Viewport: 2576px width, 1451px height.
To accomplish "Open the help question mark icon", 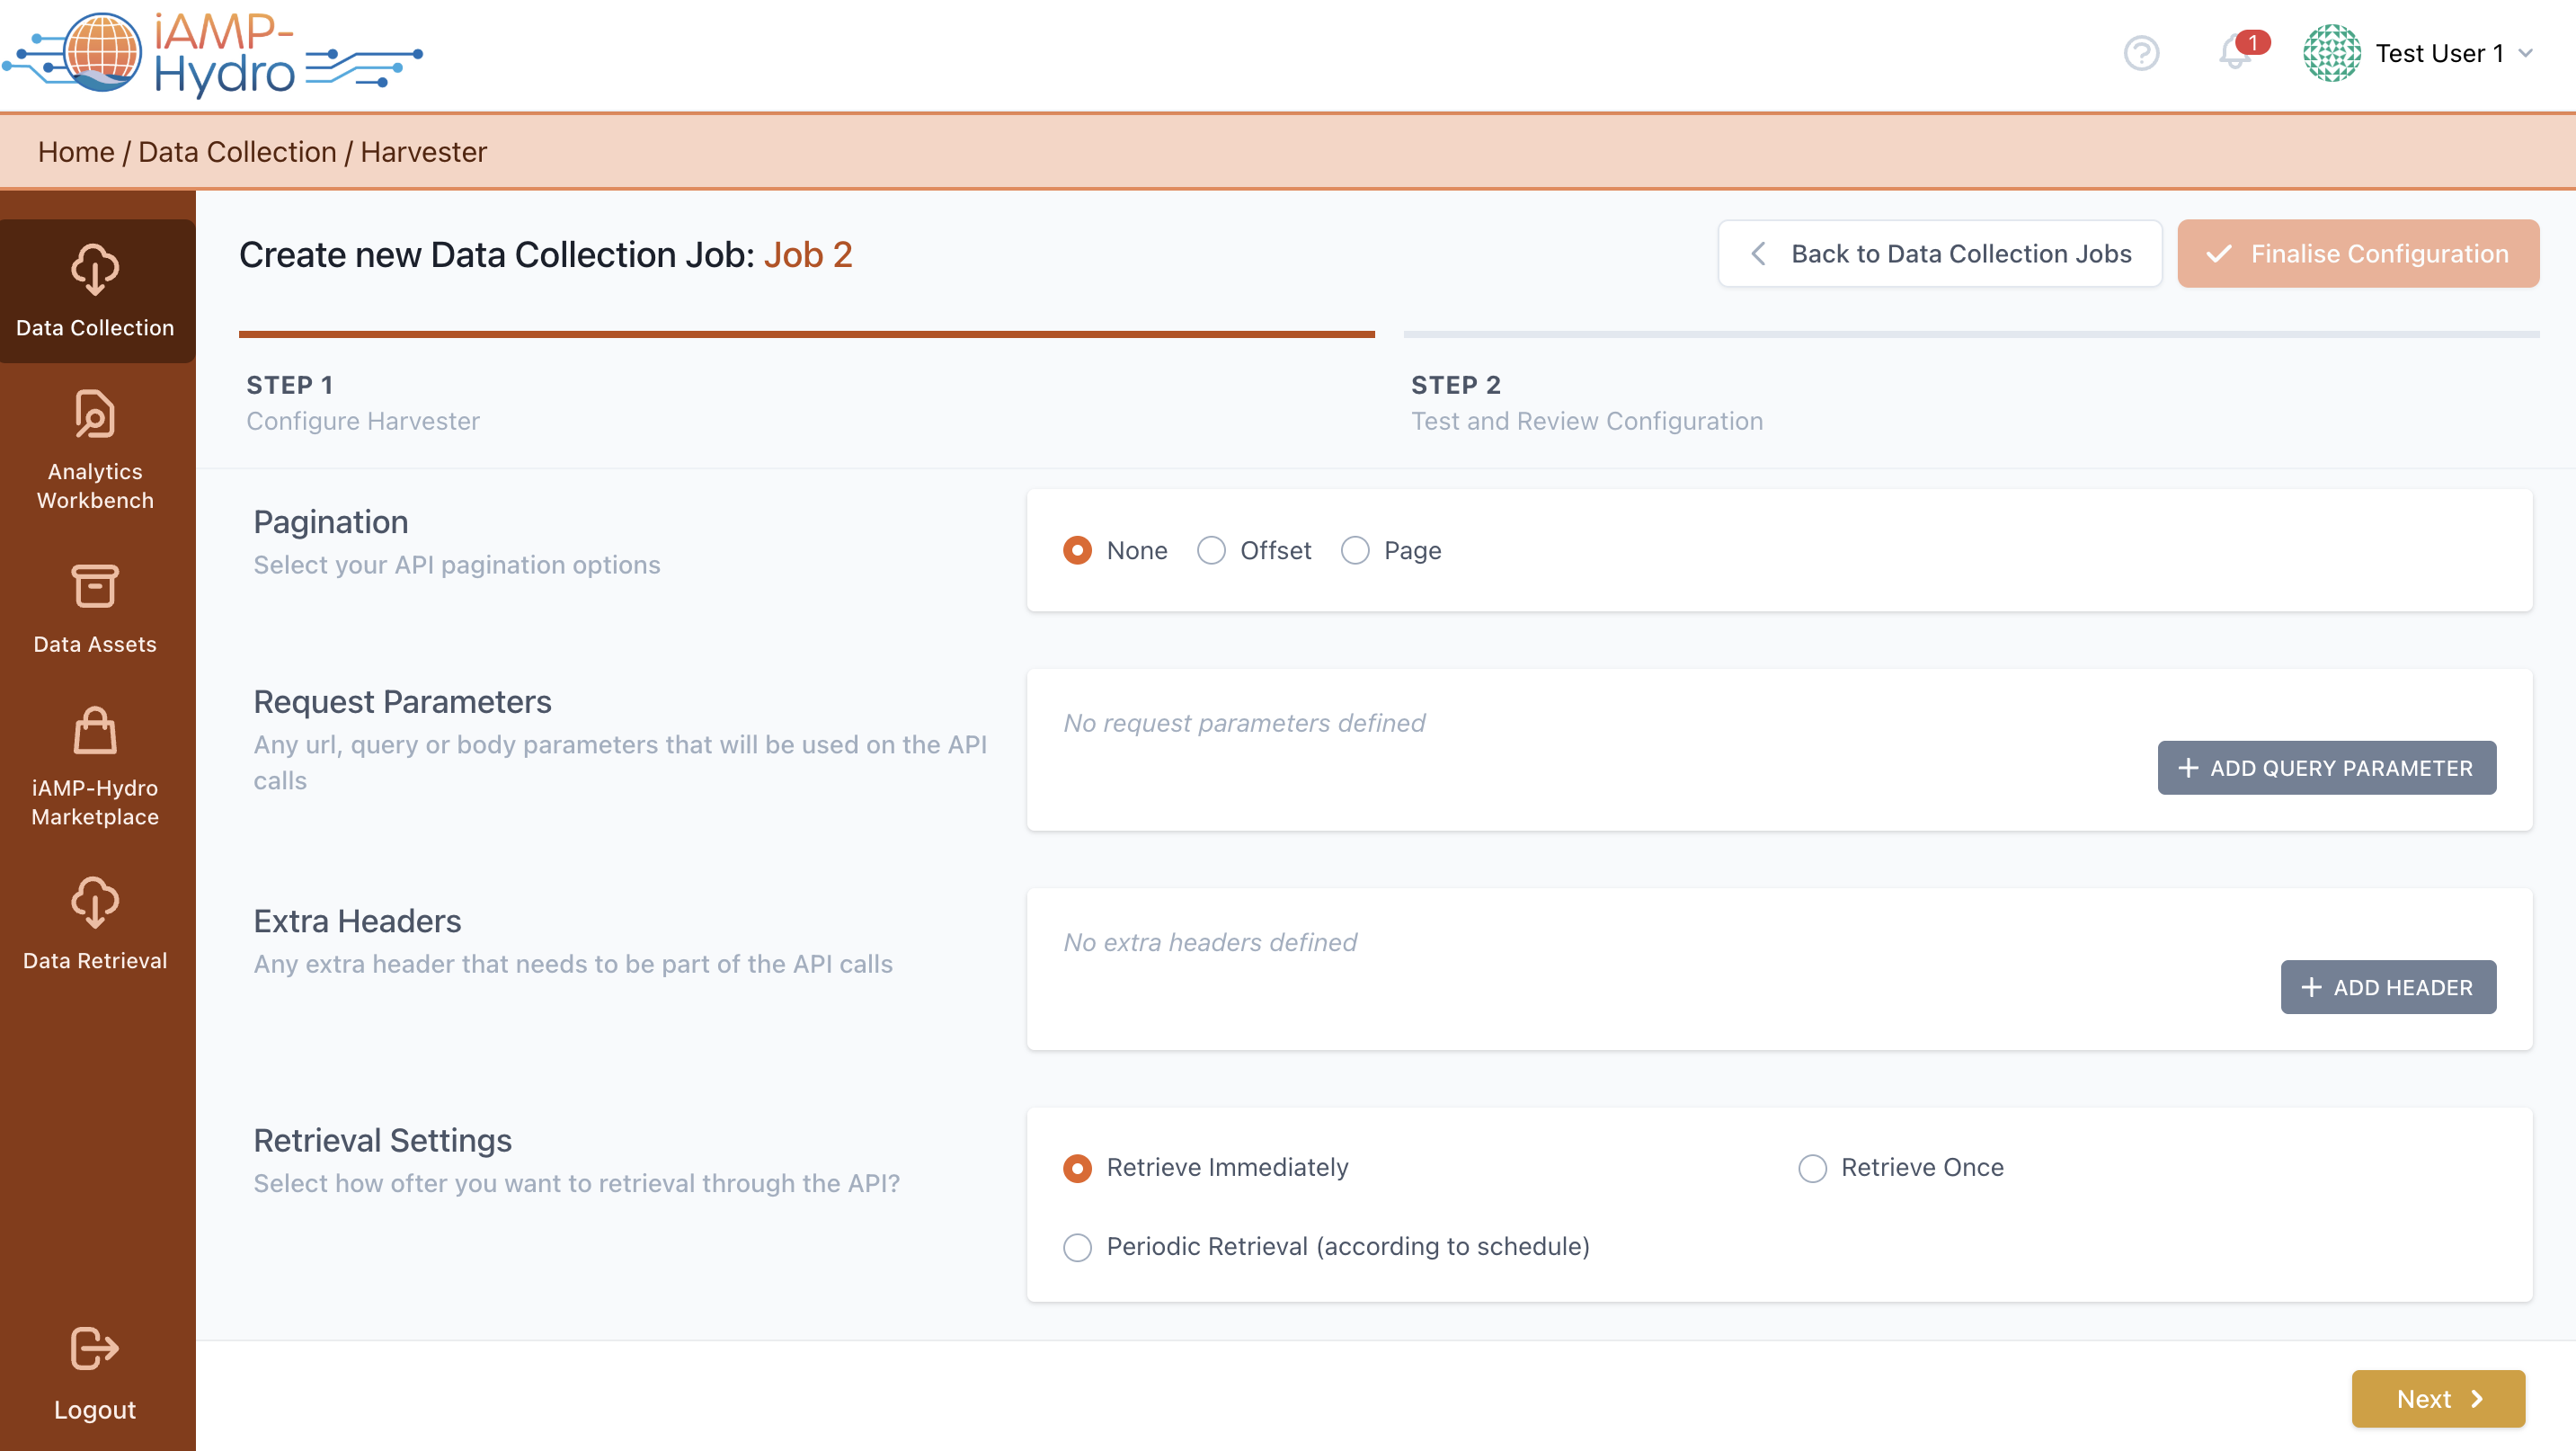I will (x=2141, y=53).
